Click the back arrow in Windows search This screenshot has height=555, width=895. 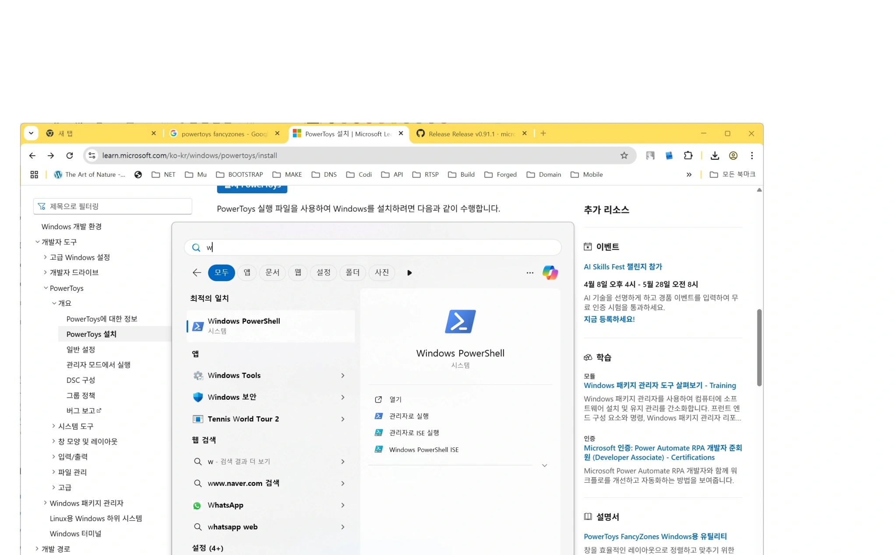pyautogui.click(x=197, y=272)
